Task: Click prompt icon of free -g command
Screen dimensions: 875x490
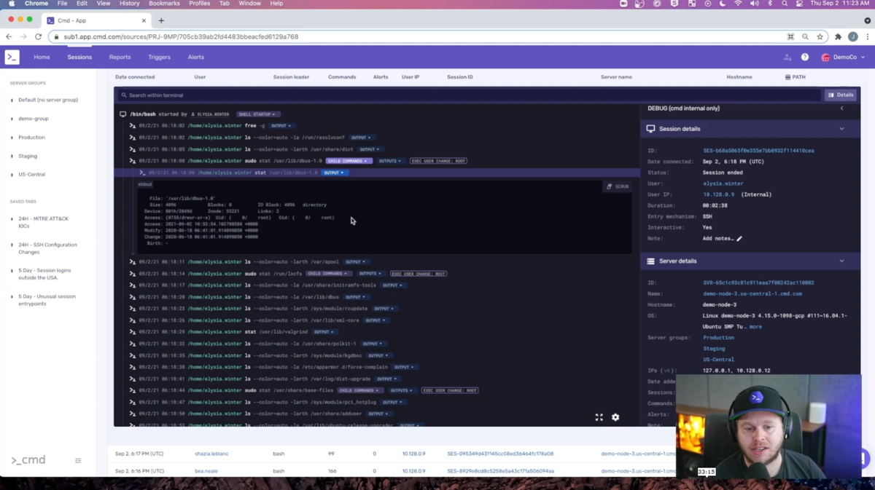Action: coord(133,126)
